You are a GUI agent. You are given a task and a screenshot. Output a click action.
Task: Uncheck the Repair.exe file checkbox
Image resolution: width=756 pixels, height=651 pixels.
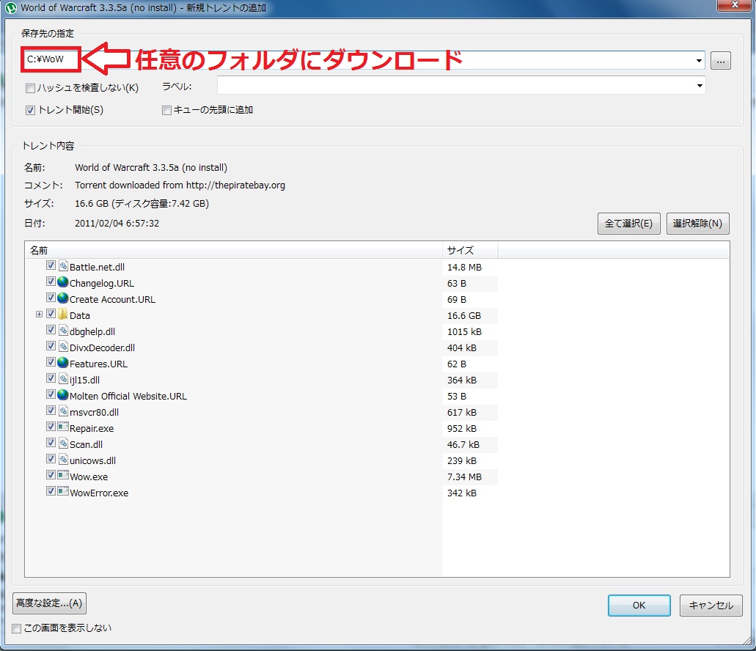[x=51, y=427]
